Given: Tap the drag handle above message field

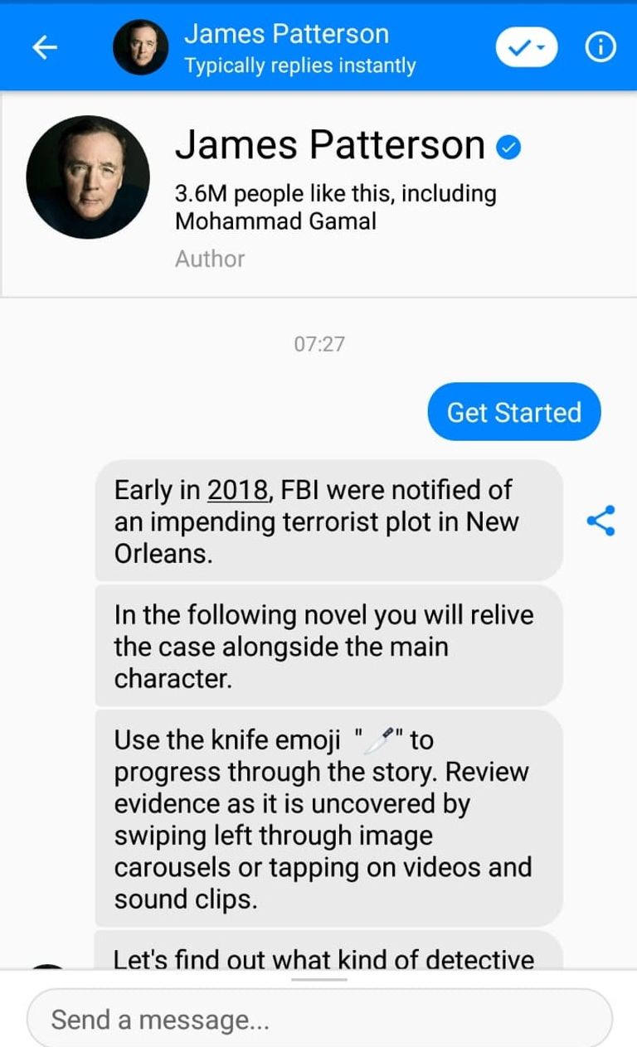Looking at the screenshot, I should [x=319, y=979].
